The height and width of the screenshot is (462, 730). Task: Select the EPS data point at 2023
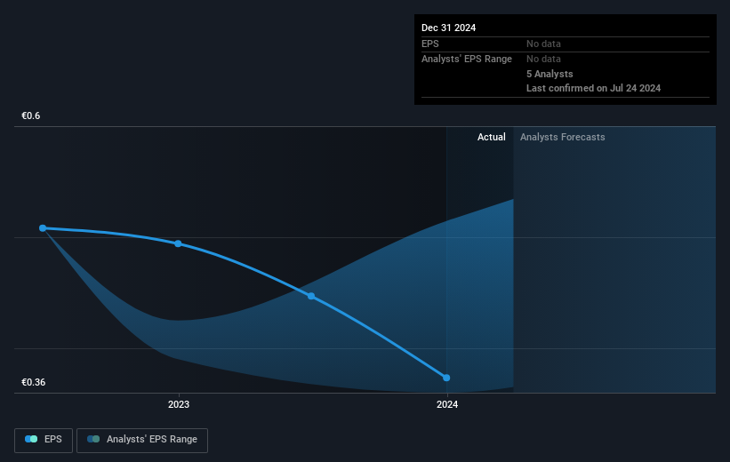tap(178, 243)
